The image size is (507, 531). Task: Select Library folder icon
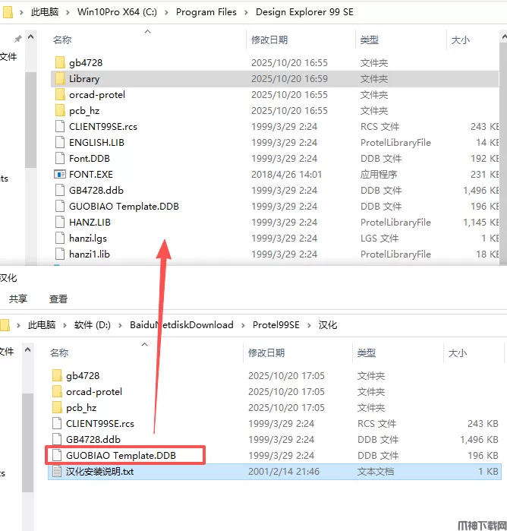[60, 78]
